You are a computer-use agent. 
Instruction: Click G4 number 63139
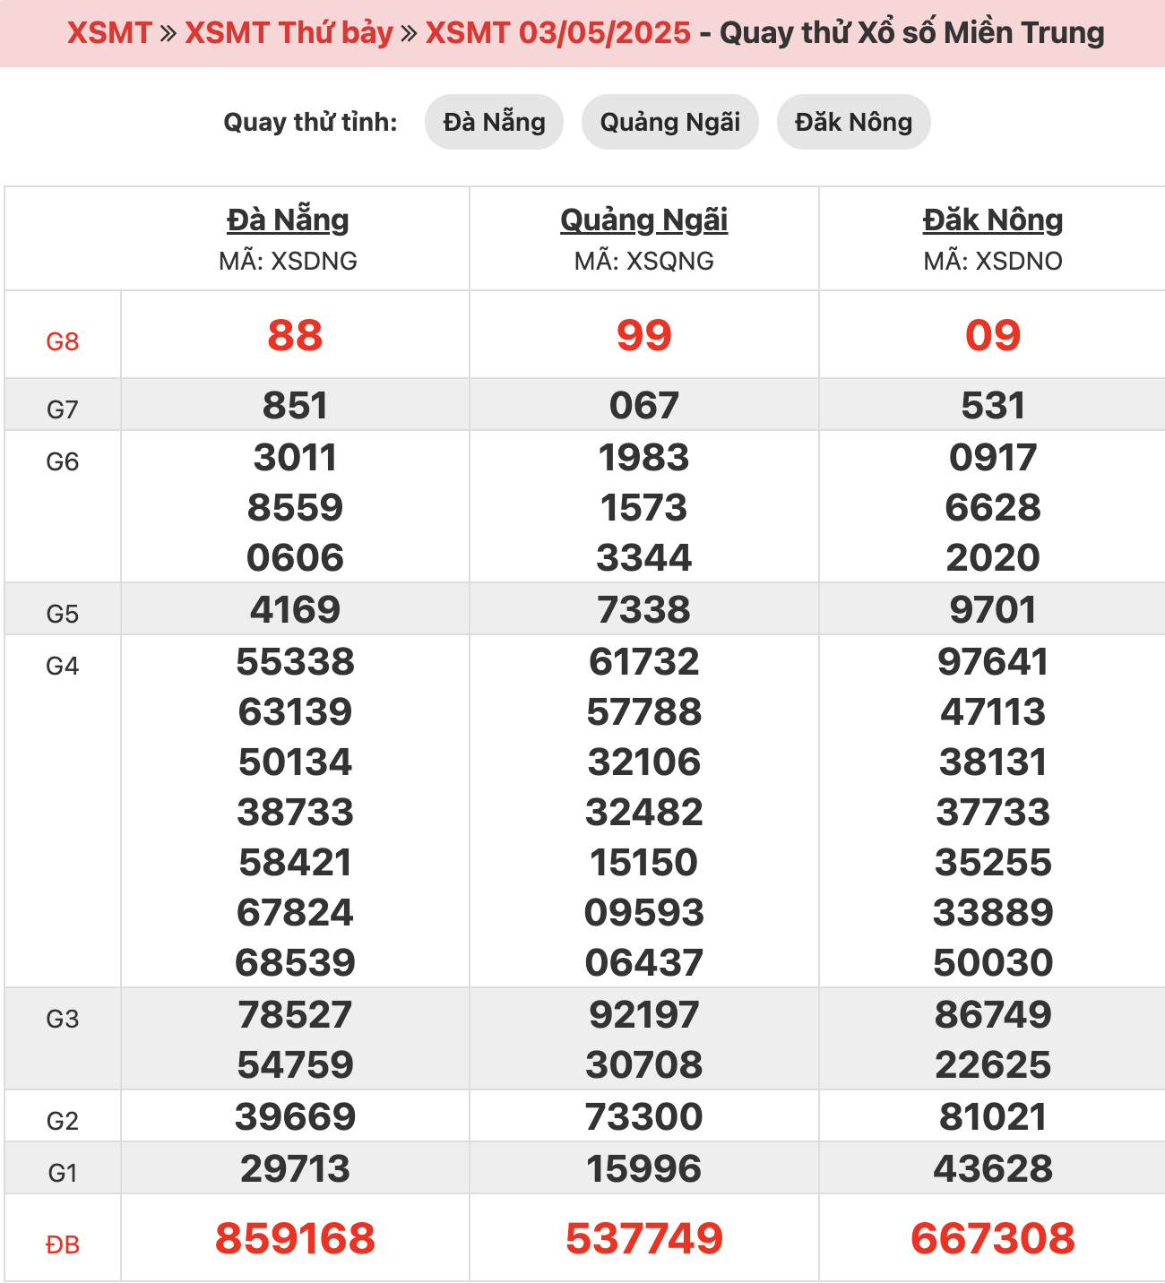(295, 711)
